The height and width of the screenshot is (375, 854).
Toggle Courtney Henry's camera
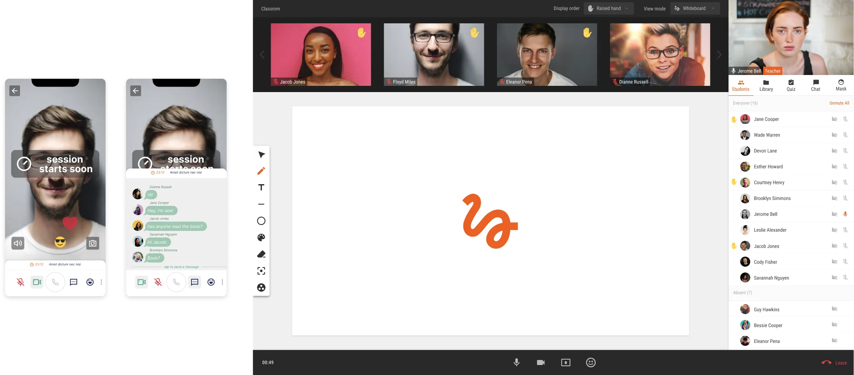(x=834, y=182)
